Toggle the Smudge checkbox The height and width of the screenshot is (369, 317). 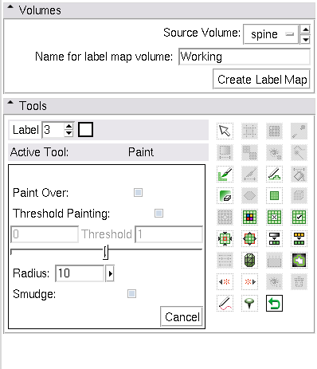point(131,294)
